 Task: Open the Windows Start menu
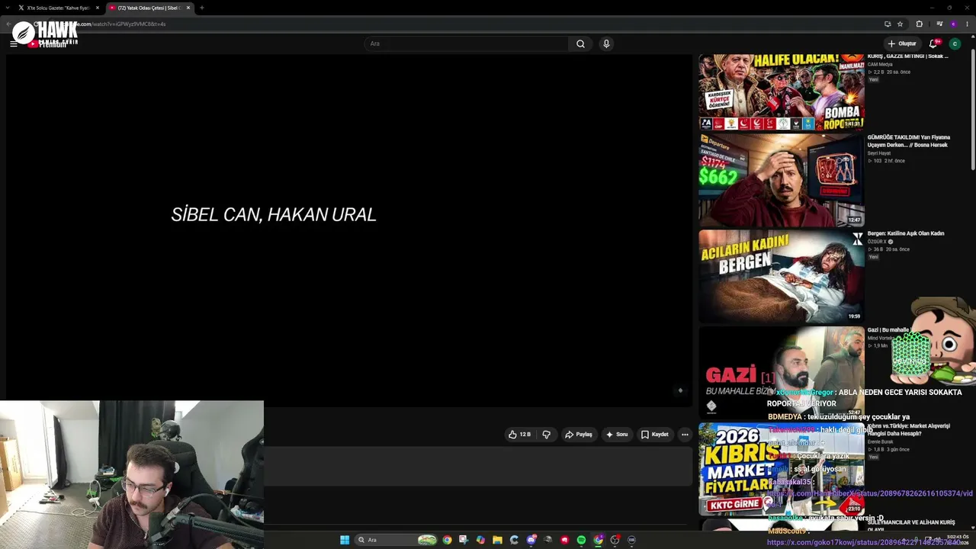[x=345, y=540]
